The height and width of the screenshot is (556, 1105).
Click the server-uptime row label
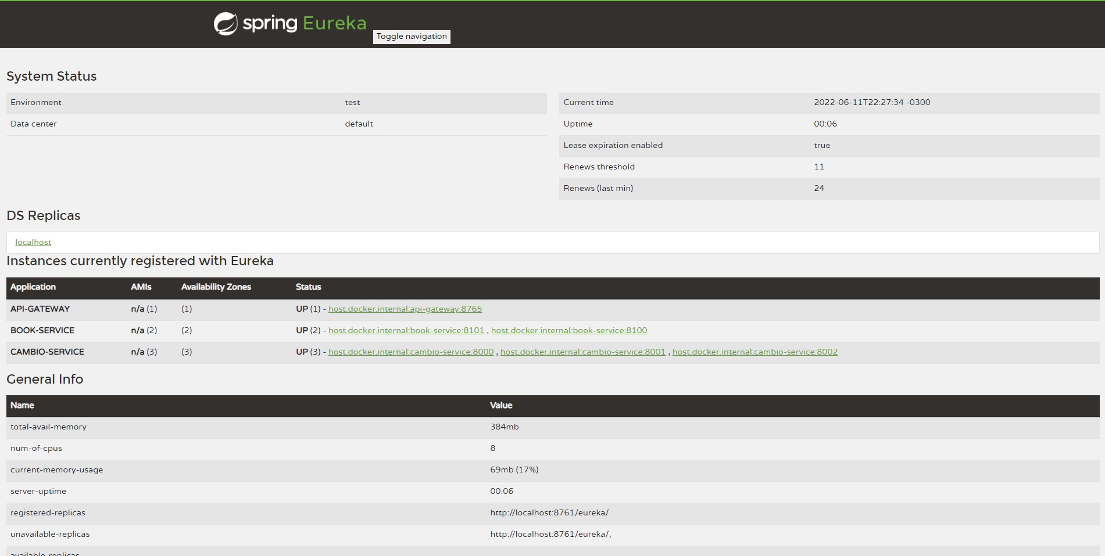click(38, 491)
